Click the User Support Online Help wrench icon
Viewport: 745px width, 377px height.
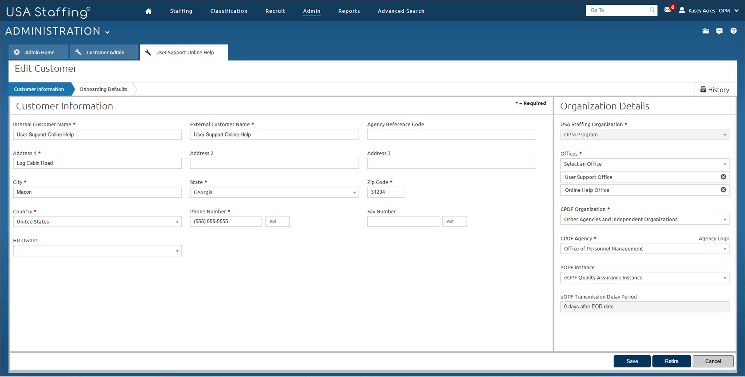148,52
